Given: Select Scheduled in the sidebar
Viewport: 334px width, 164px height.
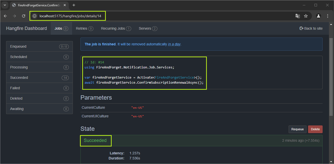Looking at the screenshot, I should (39, 57).
